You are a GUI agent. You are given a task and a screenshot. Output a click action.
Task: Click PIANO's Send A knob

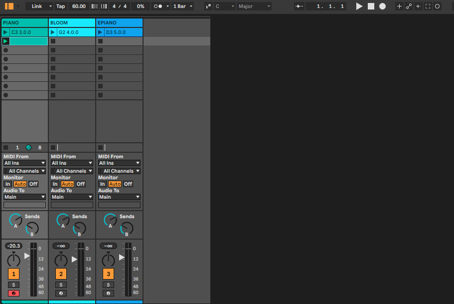(x=15, y=221)
